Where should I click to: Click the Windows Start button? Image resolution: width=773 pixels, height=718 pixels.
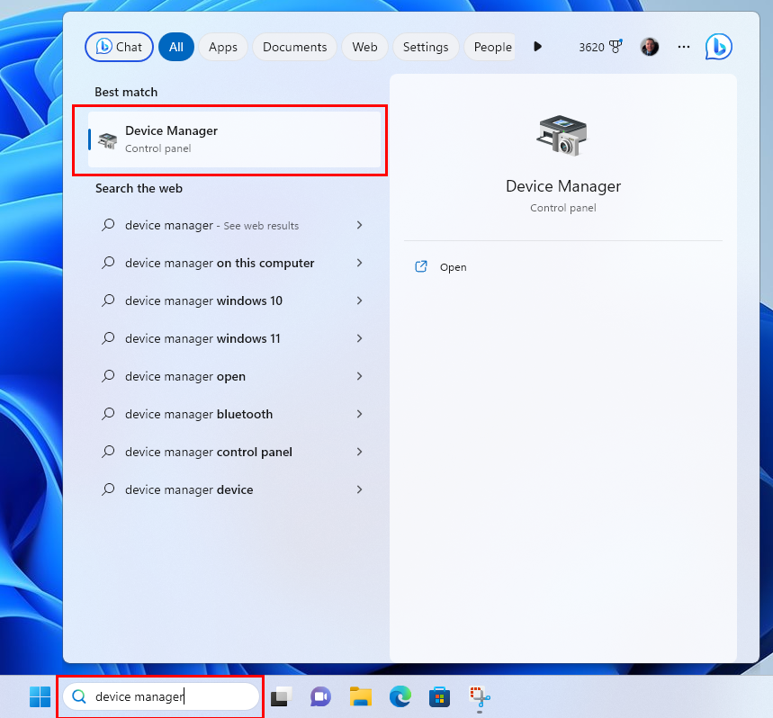tap(40, 696)
